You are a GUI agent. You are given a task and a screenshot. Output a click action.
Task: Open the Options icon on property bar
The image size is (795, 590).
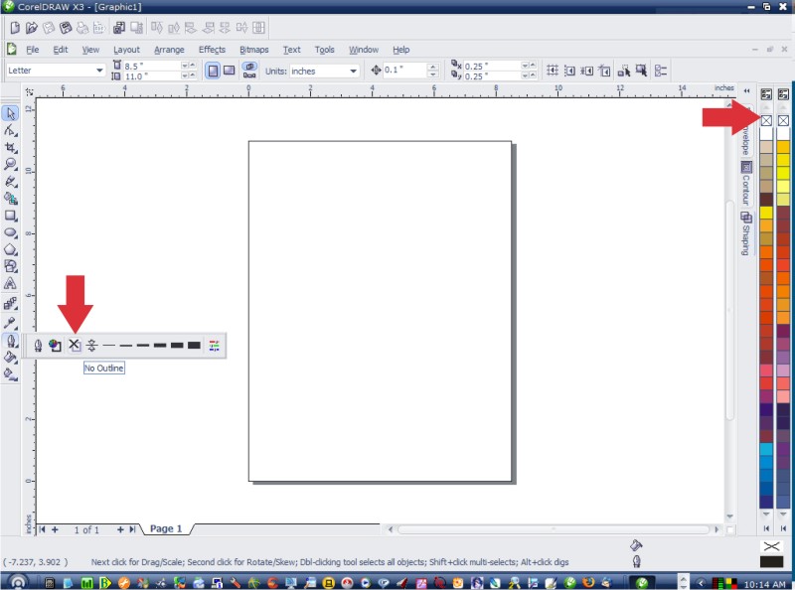(x=660, y=71)
